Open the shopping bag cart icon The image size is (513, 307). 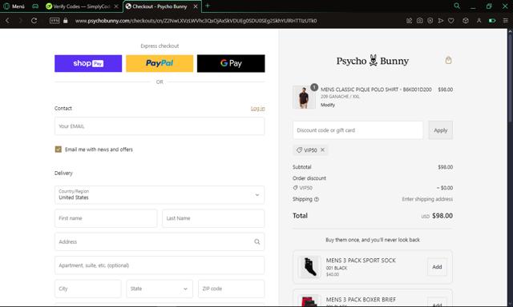click(448, 60)
